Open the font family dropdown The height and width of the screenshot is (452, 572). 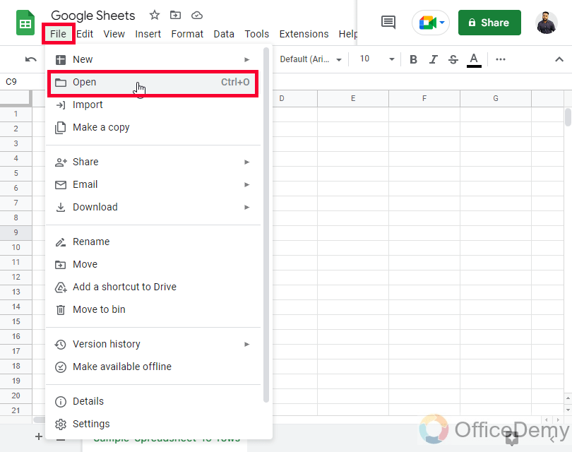311,59
